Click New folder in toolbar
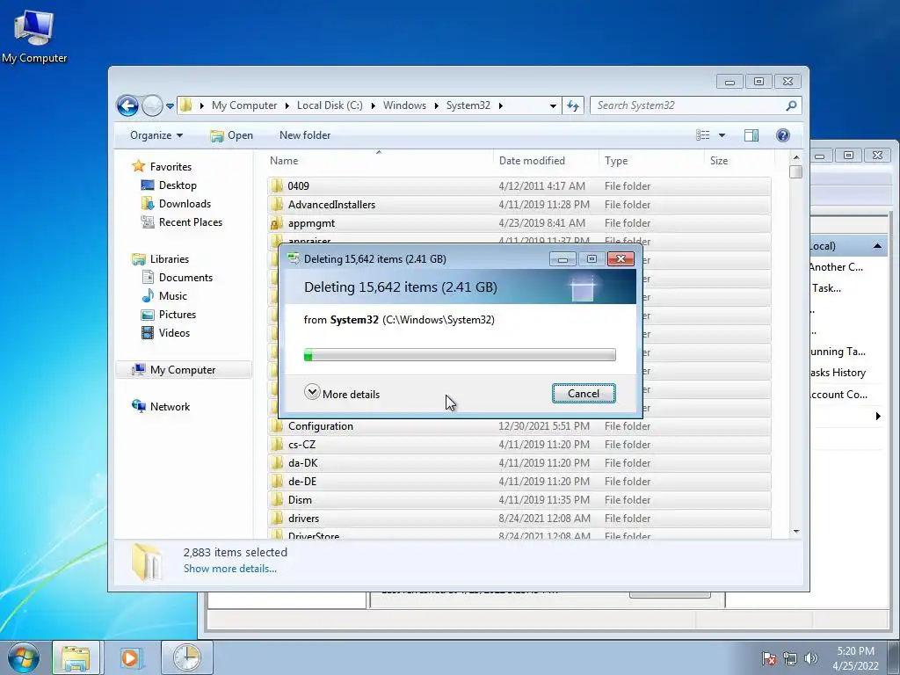The image size is (900, 675). click(x=305, y=135)
